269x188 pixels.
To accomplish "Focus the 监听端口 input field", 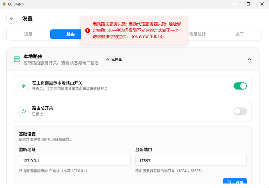I will tap(191, 160).
